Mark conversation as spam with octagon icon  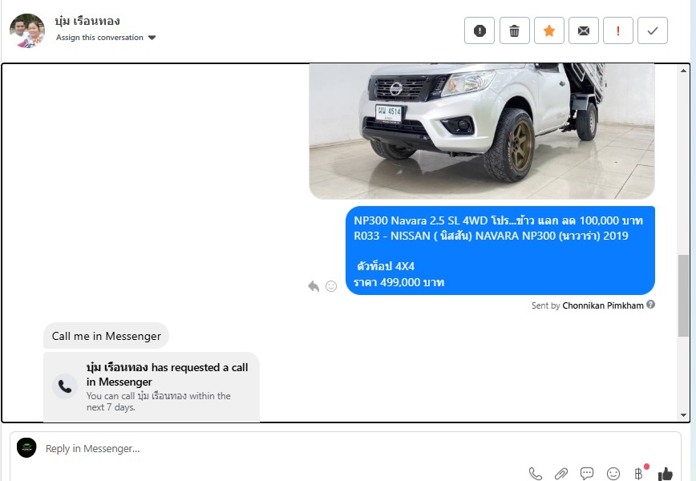click(480, 30)
